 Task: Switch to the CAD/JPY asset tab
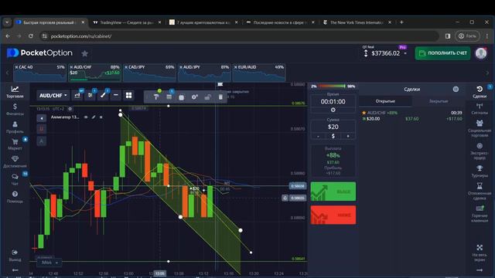(x=149, y=73)
